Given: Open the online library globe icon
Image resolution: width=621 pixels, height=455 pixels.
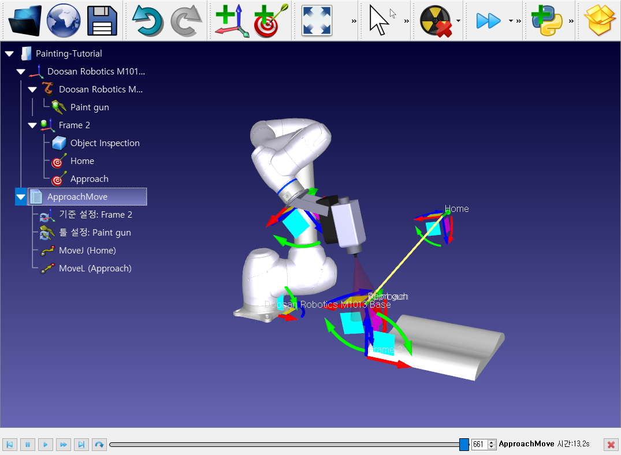Looking at the screenshot, I should [x=64, y=21].
